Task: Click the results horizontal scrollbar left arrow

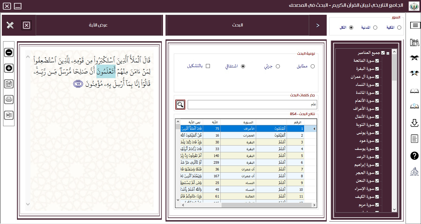Action: [x=183, y=205]
